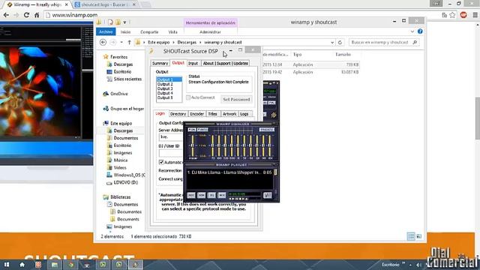Switch to the Inicio ribbon tab
The image size is (480, 270).
[x=125, y=31]
